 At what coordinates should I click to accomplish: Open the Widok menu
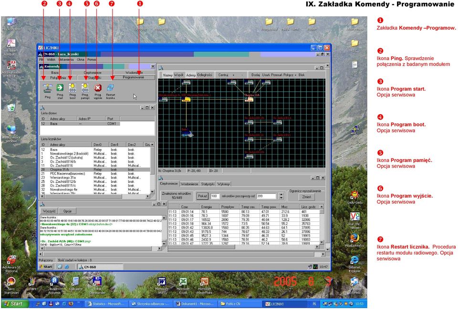point(51,60)
